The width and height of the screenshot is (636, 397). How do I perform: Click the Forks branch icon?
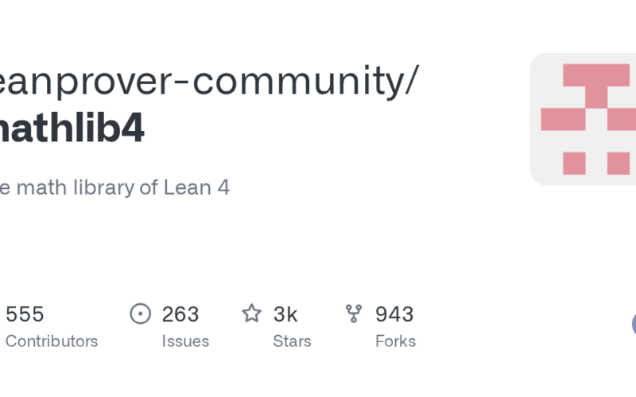354,314
